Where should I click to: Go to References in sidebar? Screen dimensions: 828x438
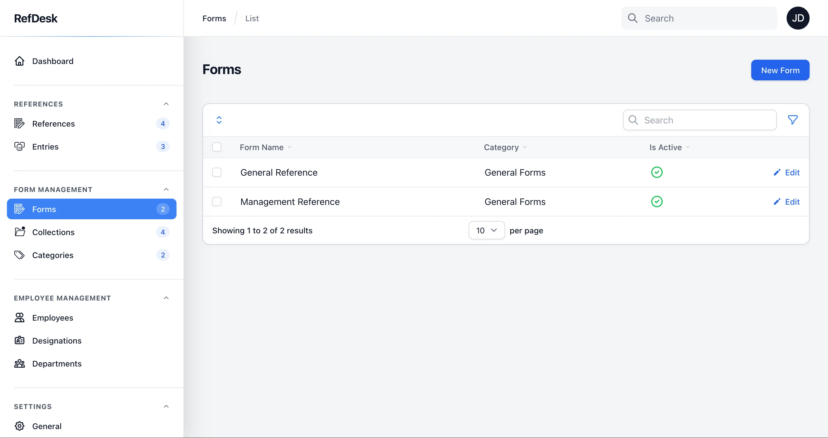[92, 123]
